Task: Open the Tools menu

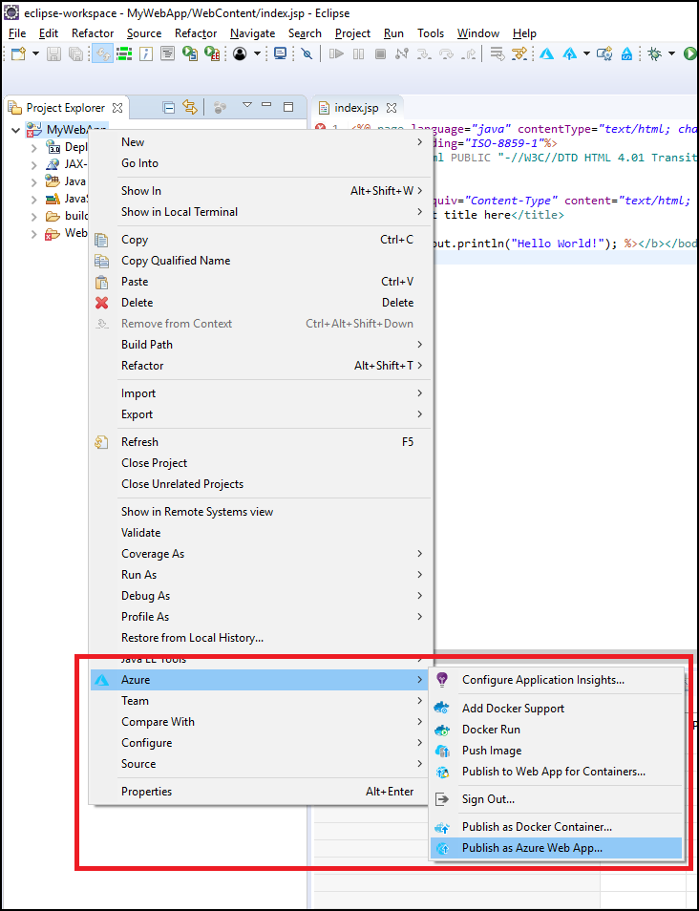Action: coord(431,33)
